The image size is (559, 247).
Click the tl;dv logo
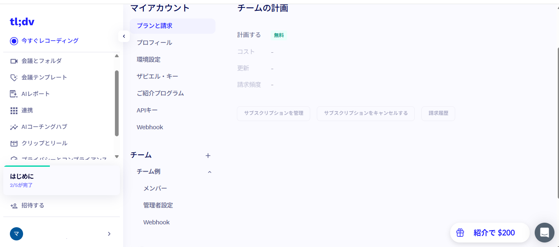(22, 22)
